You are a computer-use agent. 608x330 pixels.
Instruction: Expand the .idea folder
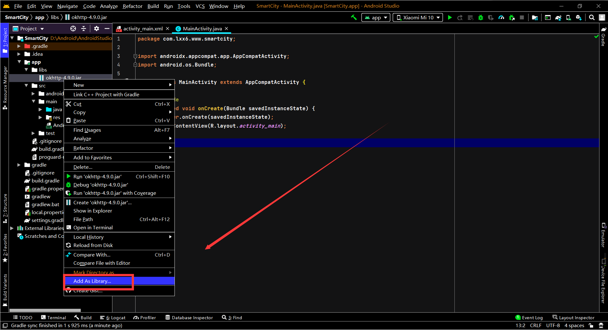pos(19,54)
